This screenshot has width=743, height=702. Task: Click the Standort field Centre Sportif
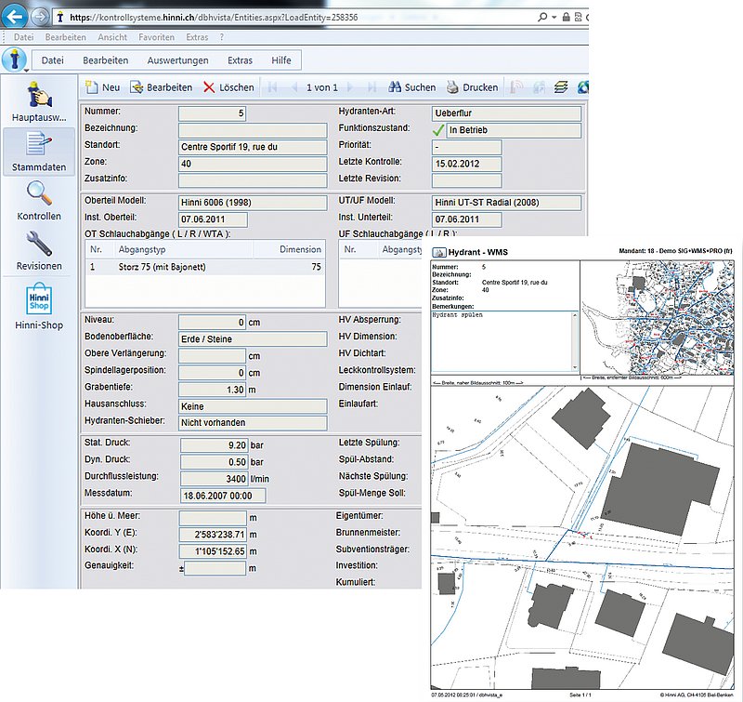pos(253,147)
